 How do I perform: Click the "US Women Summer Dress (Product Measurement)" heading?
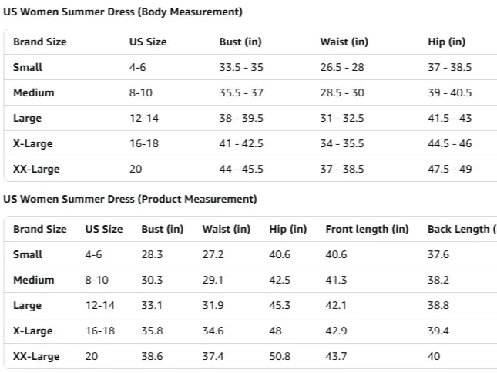(x=130, y=199)
